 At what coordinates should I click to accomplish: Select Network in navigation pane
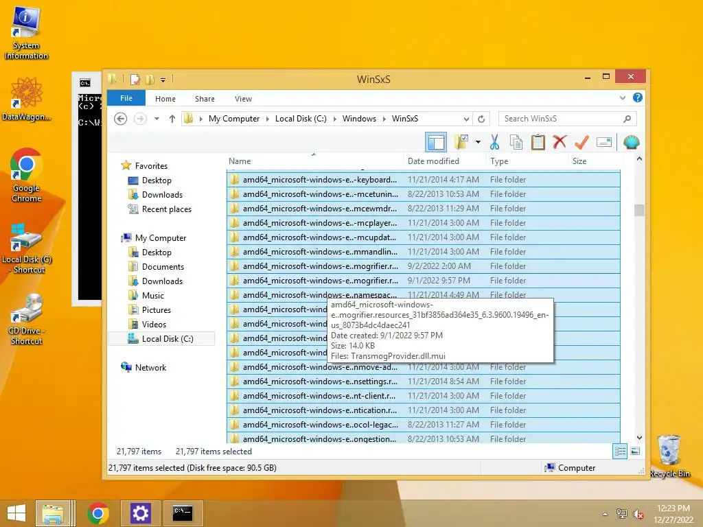click(x=150, y=368)
